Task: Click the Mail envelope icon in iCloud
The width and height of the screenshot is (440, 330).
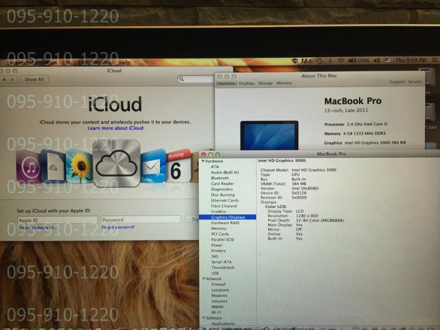Action: [x=153, y=166]
